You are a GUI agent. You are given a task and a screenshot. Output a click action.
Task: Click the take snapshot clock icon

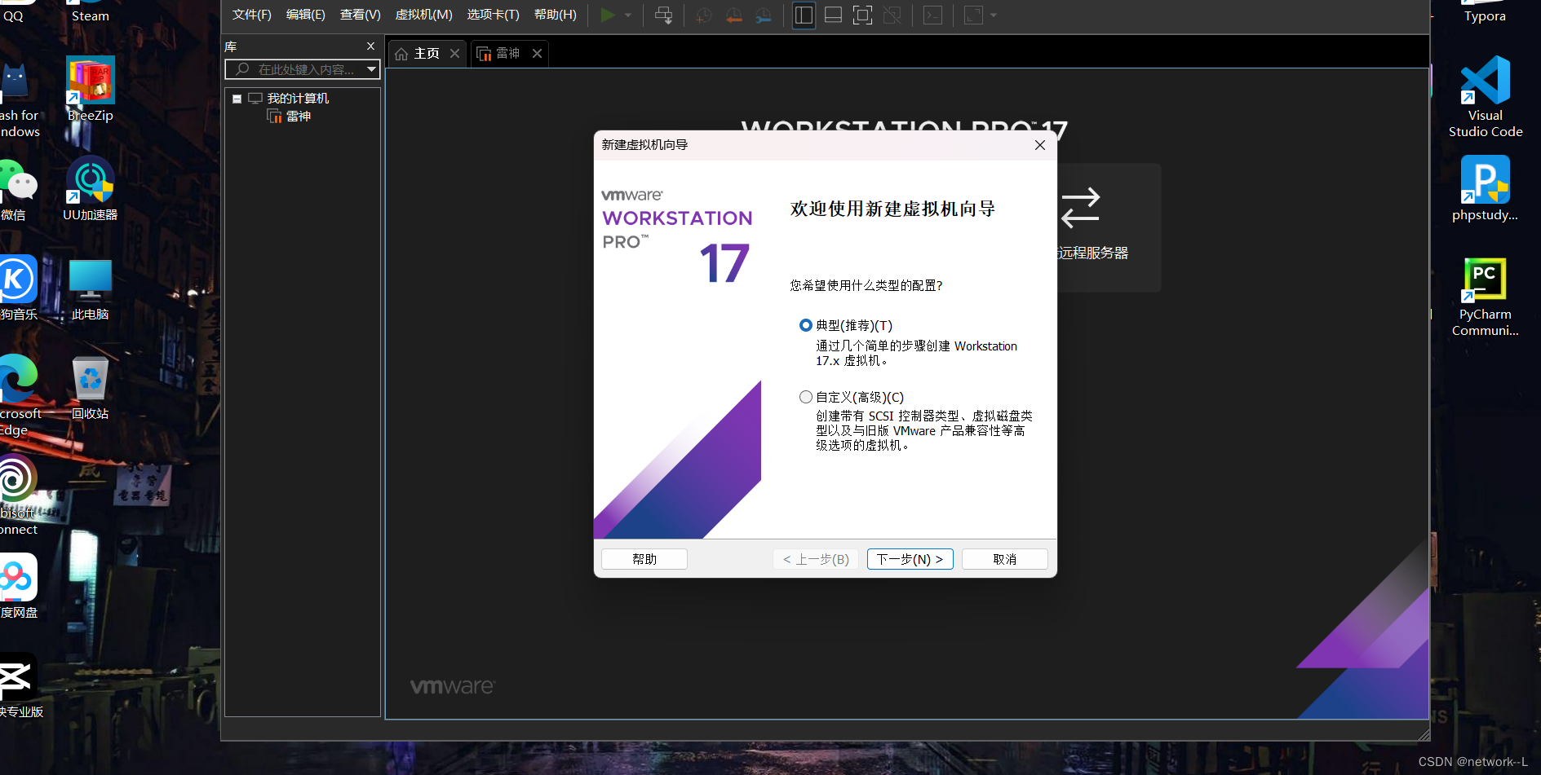[703, 15]
